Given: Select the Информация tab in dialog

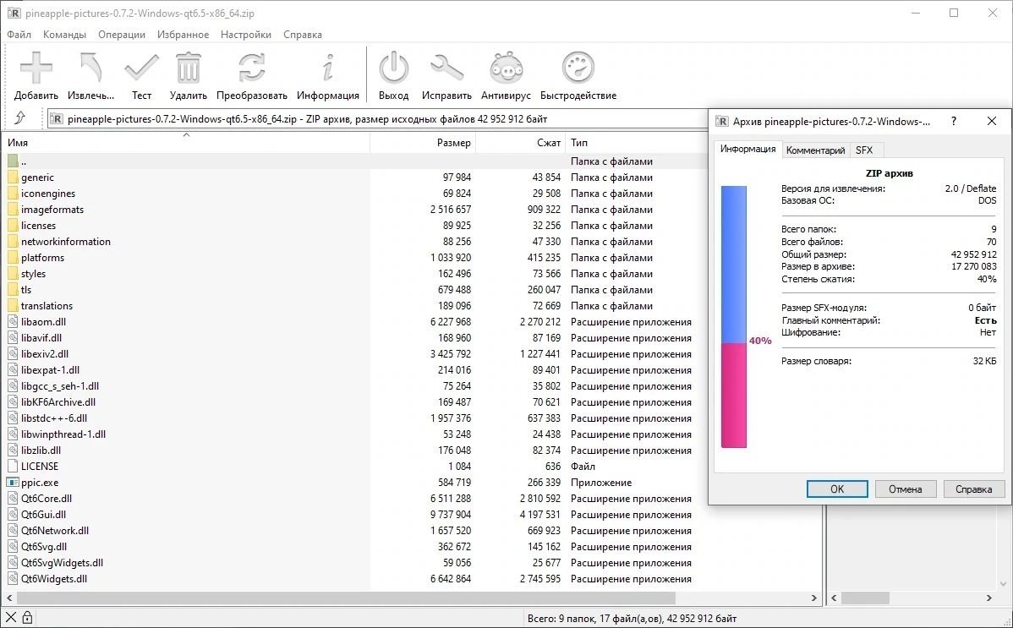Looking at the screenshot, I should [x=747, y=149].
